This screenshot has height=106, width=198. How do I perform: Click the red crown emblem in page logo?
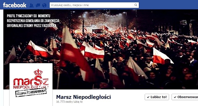pos(38,72)
